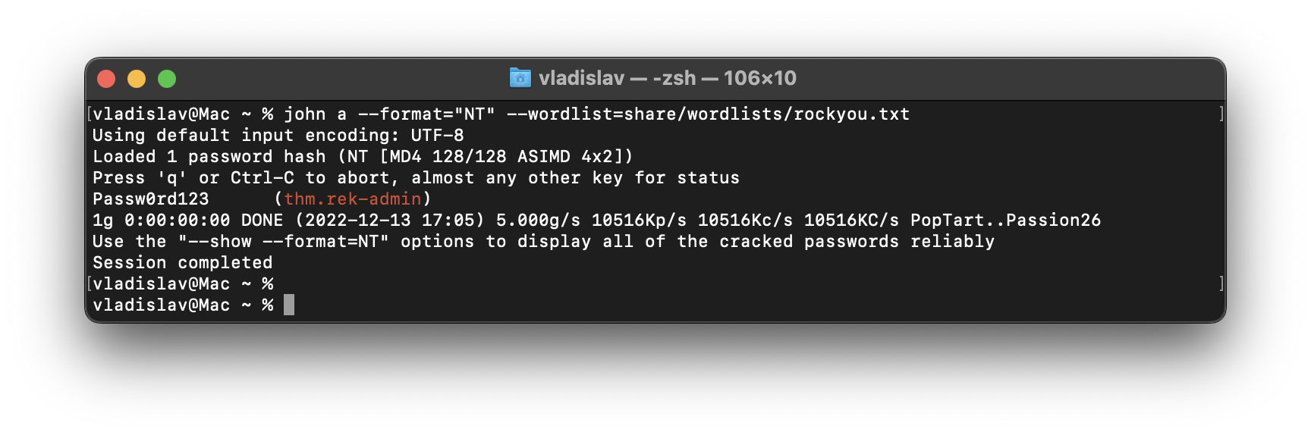The height and width of the screenshot is (435, 1311).
Task: Click the 'UTF-8' encoding text
Action: point(437,135)
